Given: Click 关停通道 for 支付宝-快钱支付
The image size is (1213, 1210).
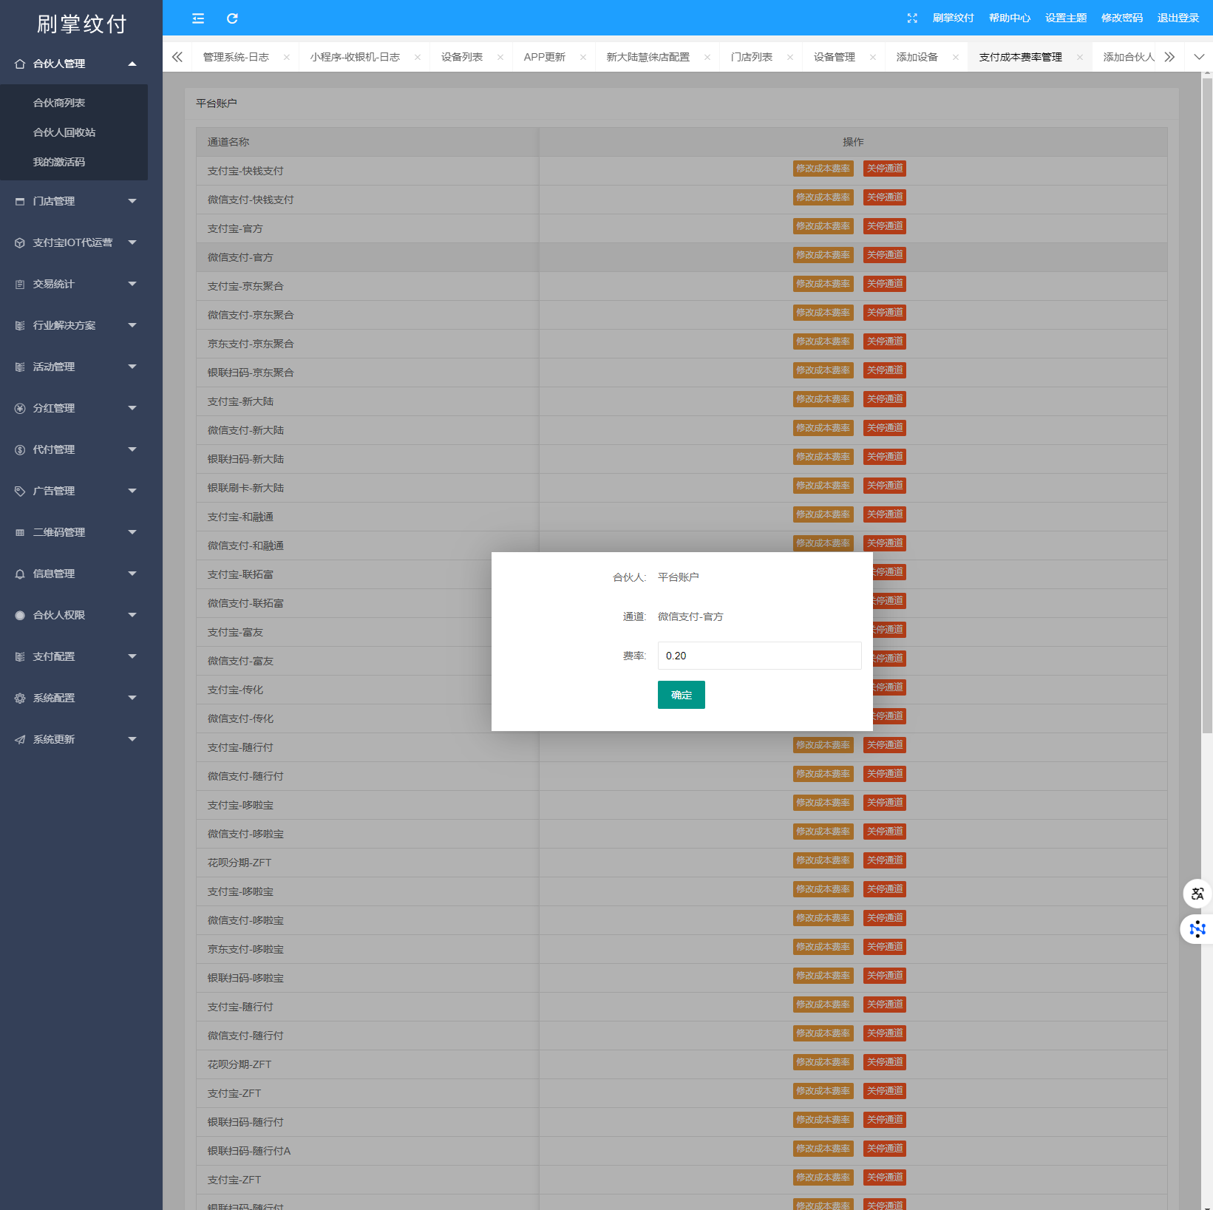Looking at the screenshot, I should 885,169.
